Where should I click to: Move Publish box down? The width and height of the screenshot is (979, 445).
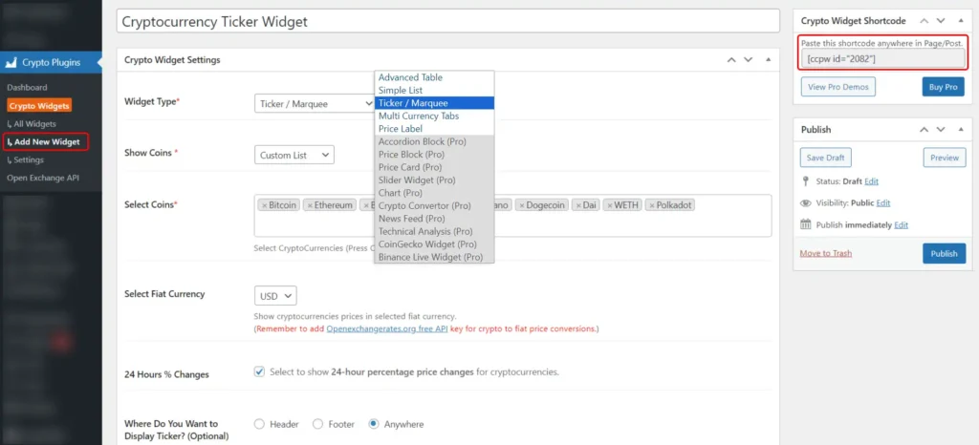click(x=941, y=130)
